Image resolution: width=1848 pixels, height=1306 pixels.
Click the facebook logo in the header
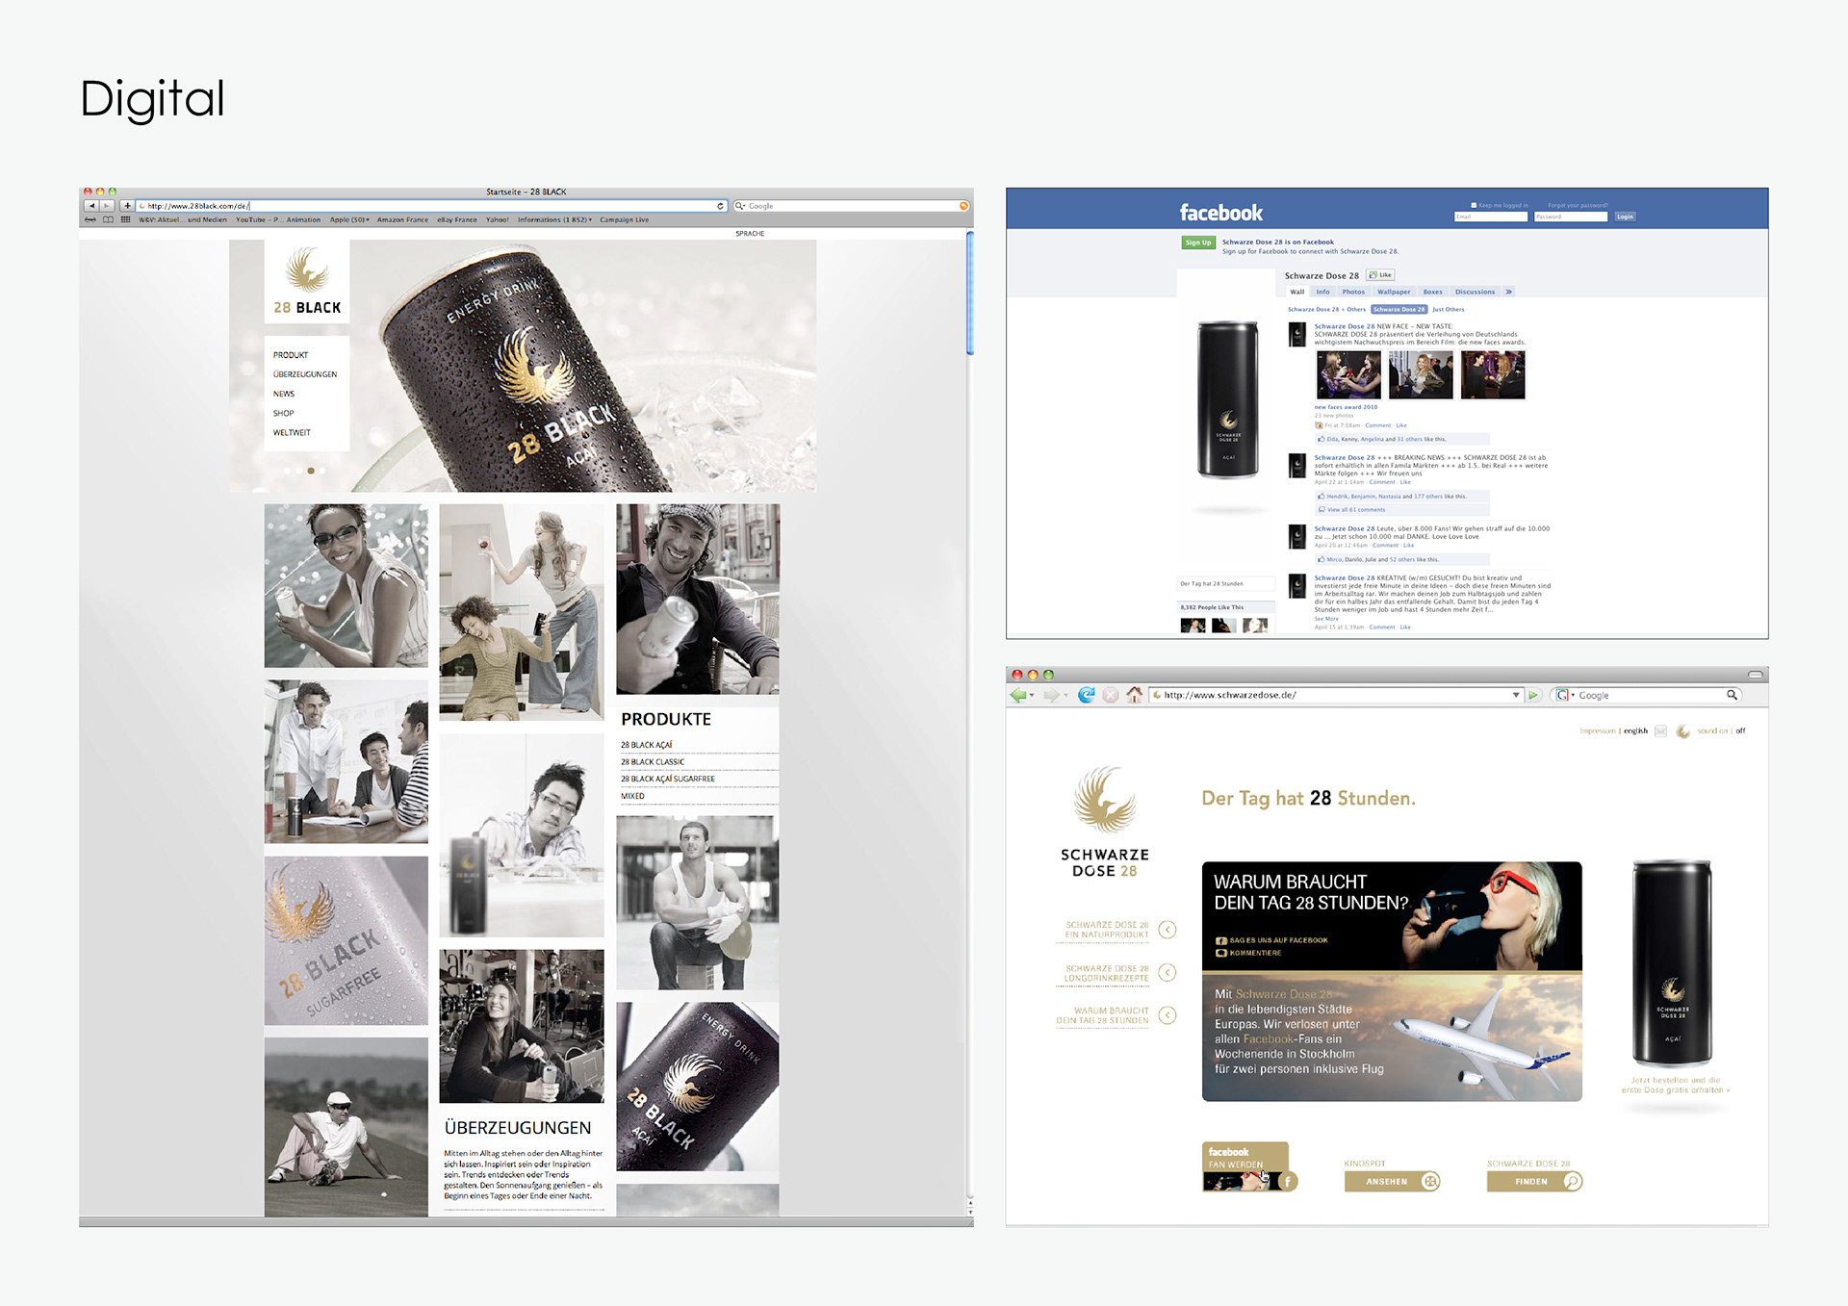[1220, 213]
